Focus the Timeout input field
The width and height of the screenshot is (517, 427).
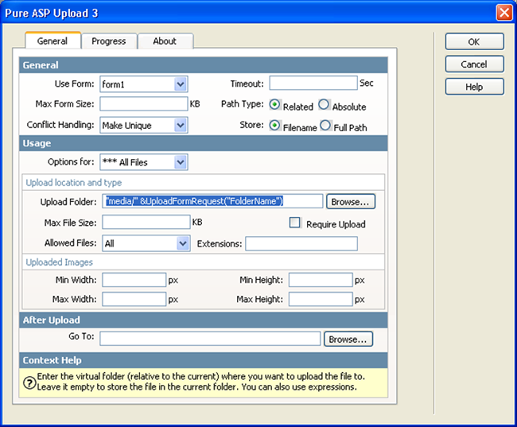[313, 83]
